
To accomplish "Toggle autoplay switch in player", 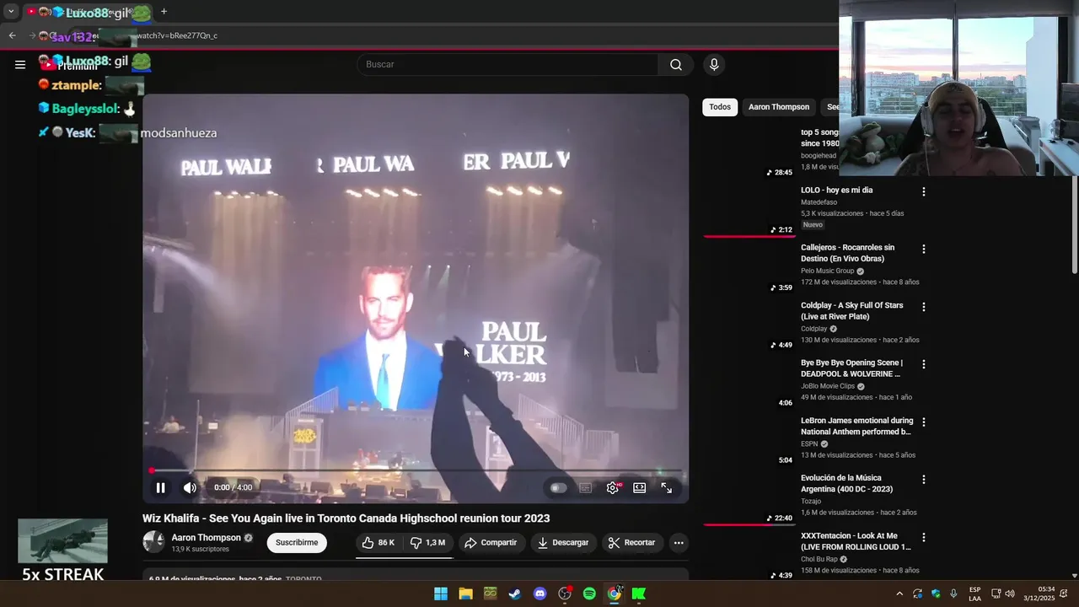I will (558, 487).
